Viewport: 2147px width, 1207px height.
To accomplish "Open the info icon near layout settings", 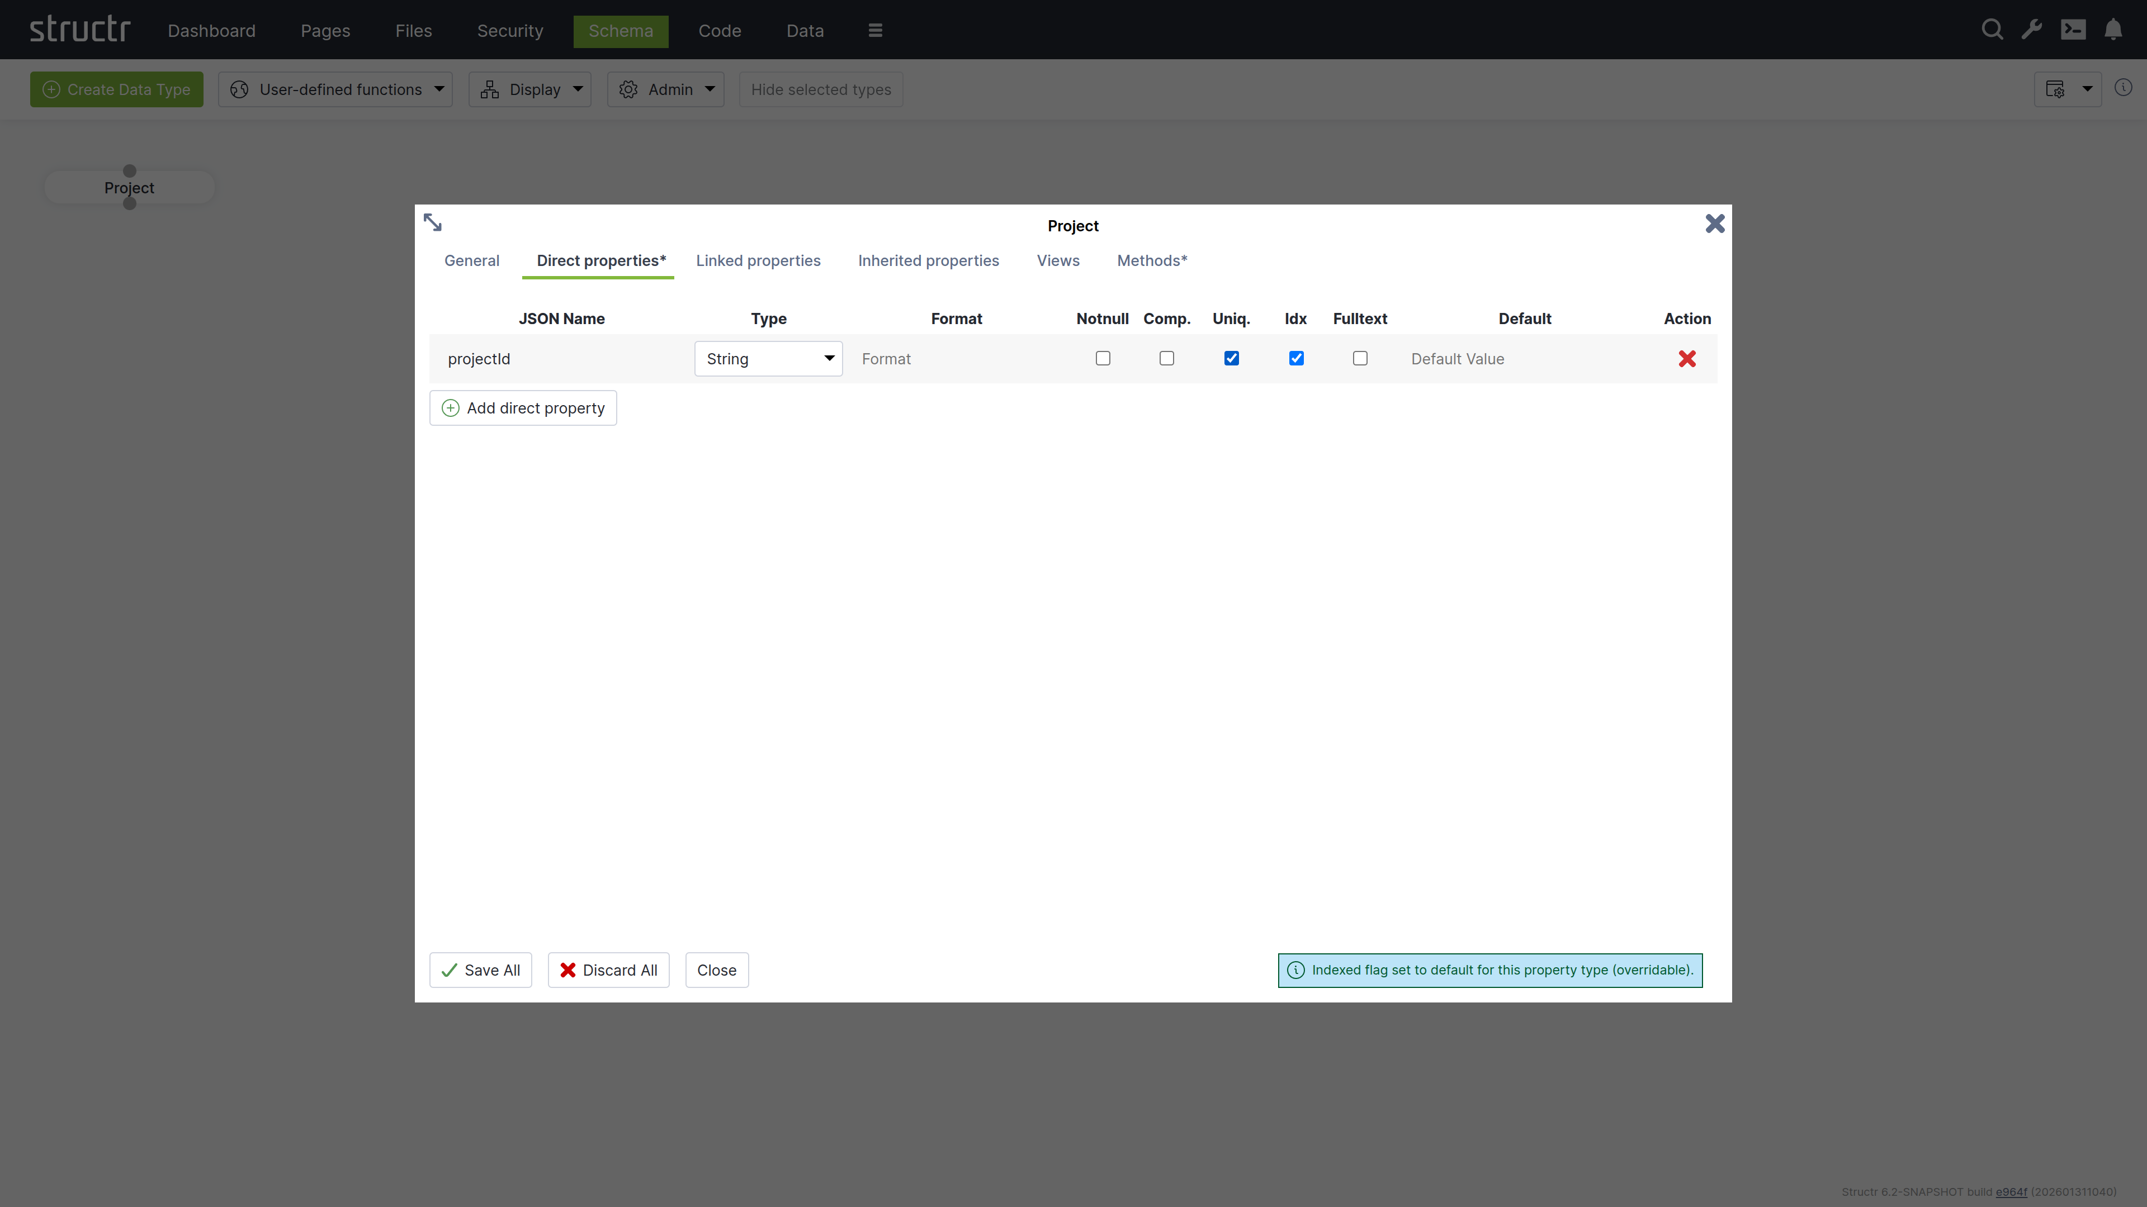I will click(2125, 88).
